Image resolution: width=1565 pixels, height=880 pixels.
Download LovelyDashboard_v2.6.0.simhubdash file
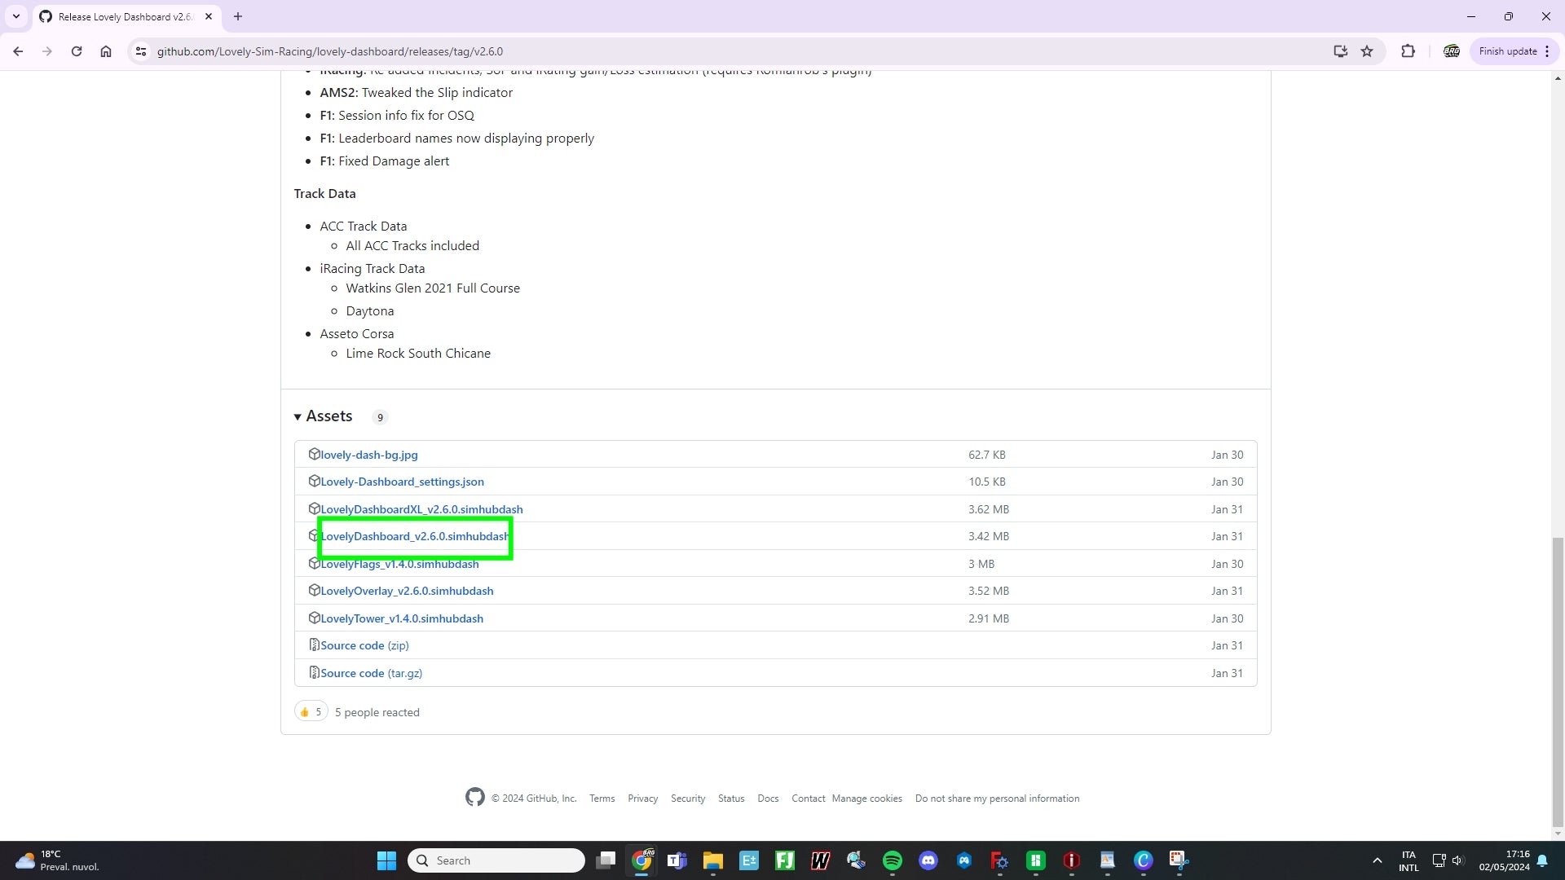pyautogui.click(x=415, y=536)
